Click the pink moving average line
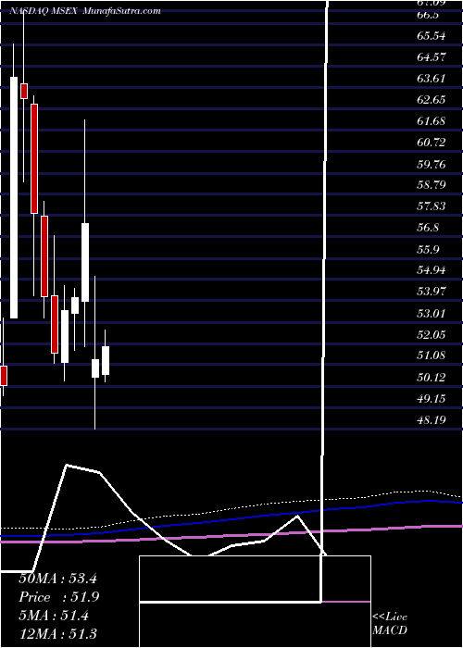The width and height of the screenshot is (463, 648). click(x=231, y=534)
